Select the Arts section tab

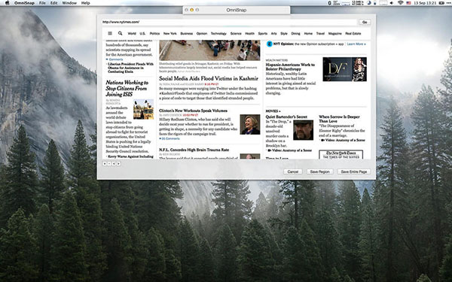tap(274, 33)
